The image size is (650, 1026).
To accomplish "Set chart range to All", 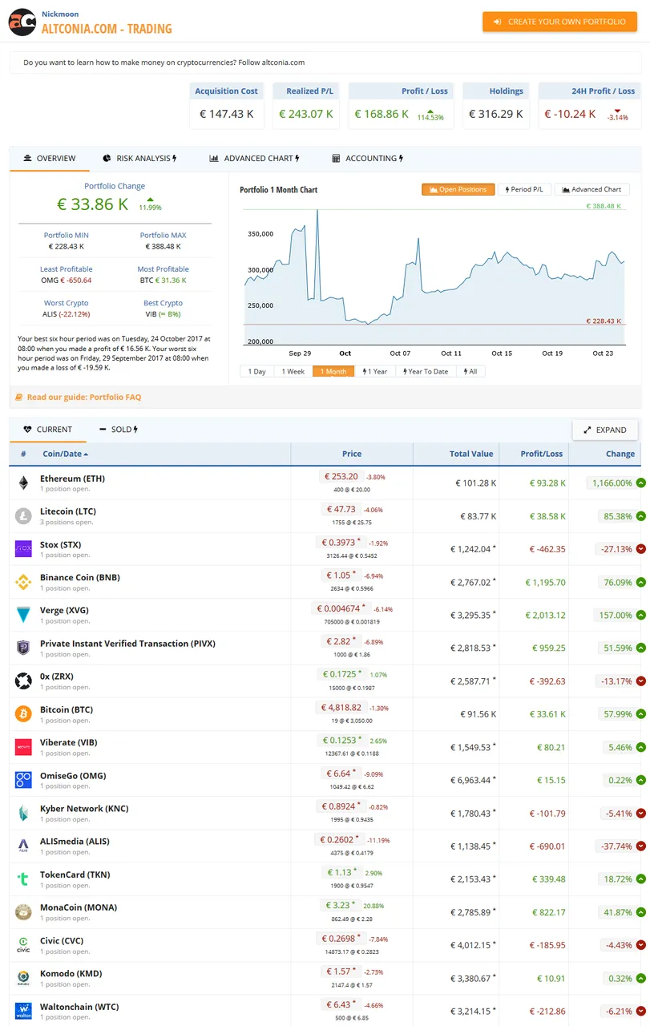I will [470, 371].
